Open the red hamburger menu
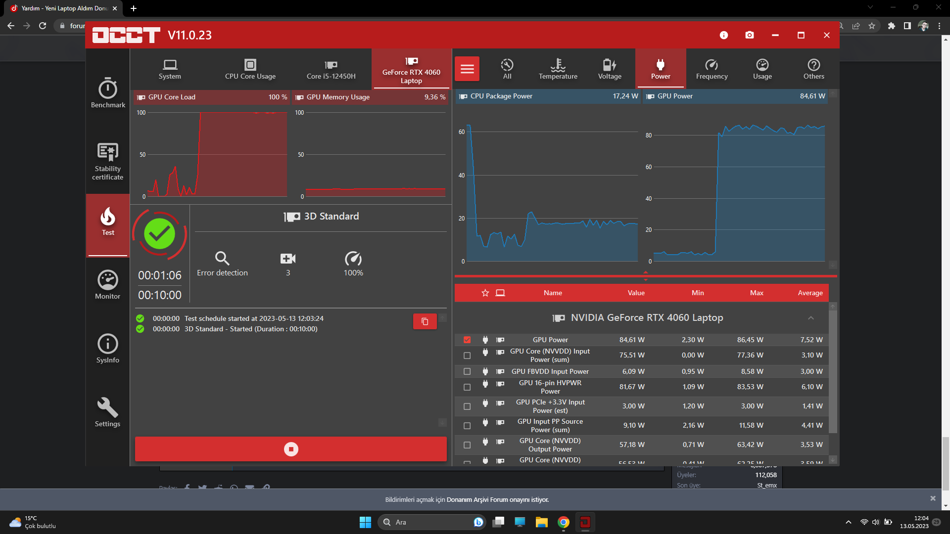The height and width of the screenshot is (534, 950). 467,69
